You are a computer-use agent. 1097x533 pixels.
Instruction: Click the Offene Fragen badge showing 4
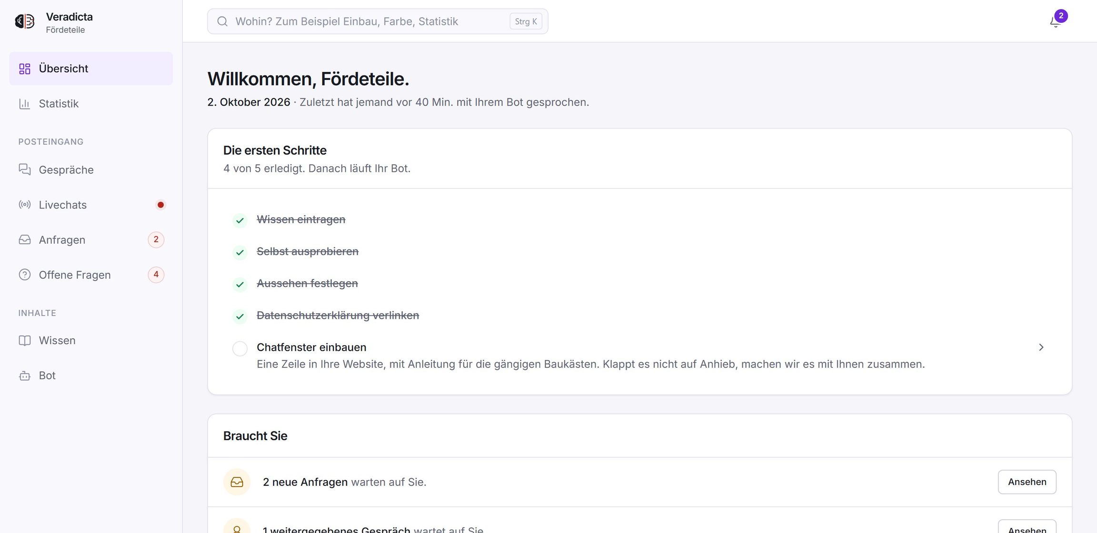156,275
